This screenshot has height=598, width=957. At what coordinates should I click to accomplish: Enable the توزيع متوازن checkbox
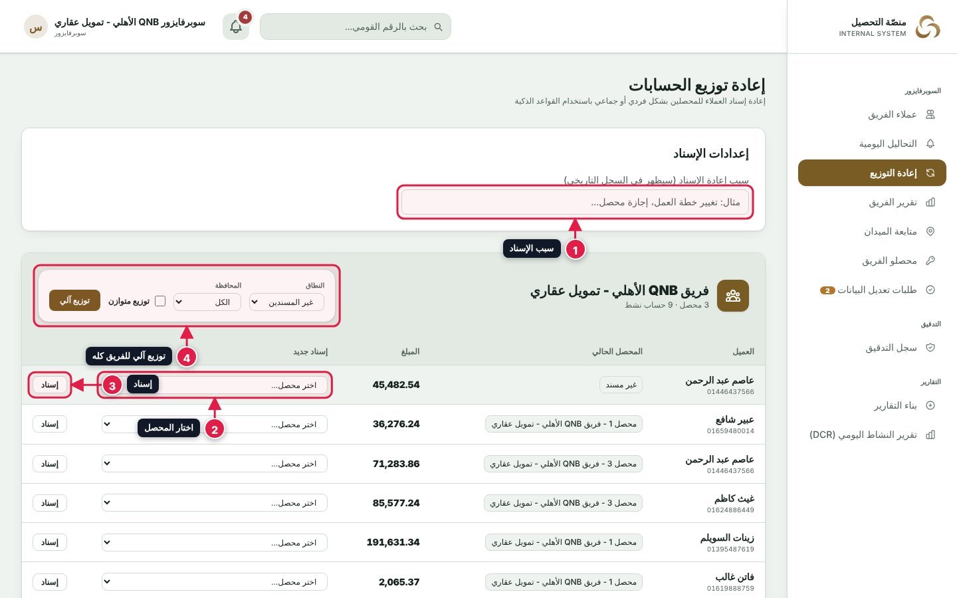tap(160, 301)
